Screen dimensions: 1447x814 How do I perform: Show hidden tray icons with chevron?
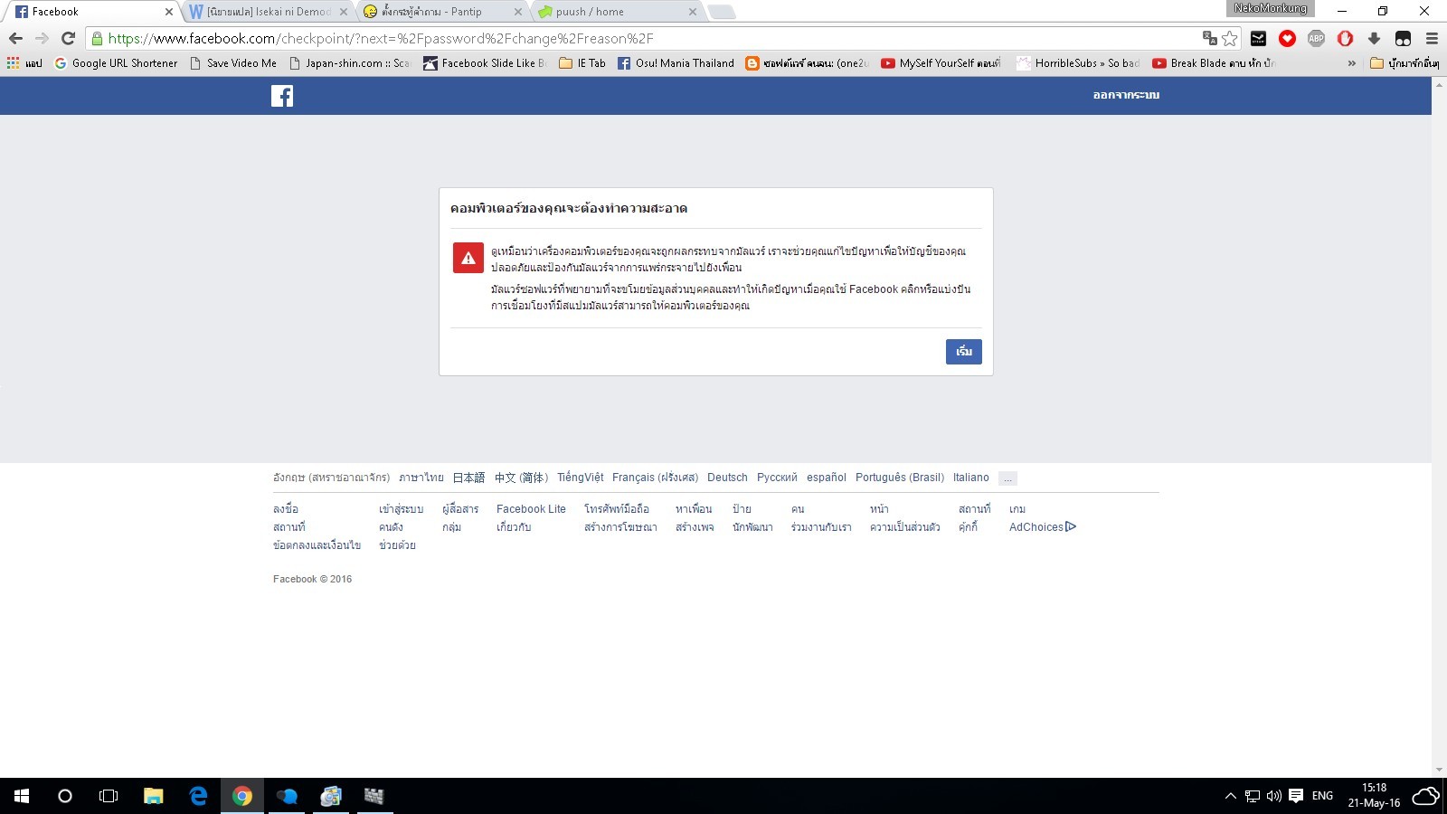[x=1230, y=796]
